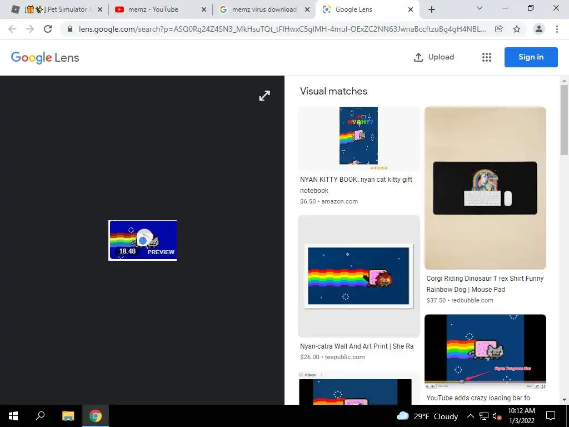Click $26.00 teepublic.com price text
This screenshot has height=427, width=569.
pos(332,357)
